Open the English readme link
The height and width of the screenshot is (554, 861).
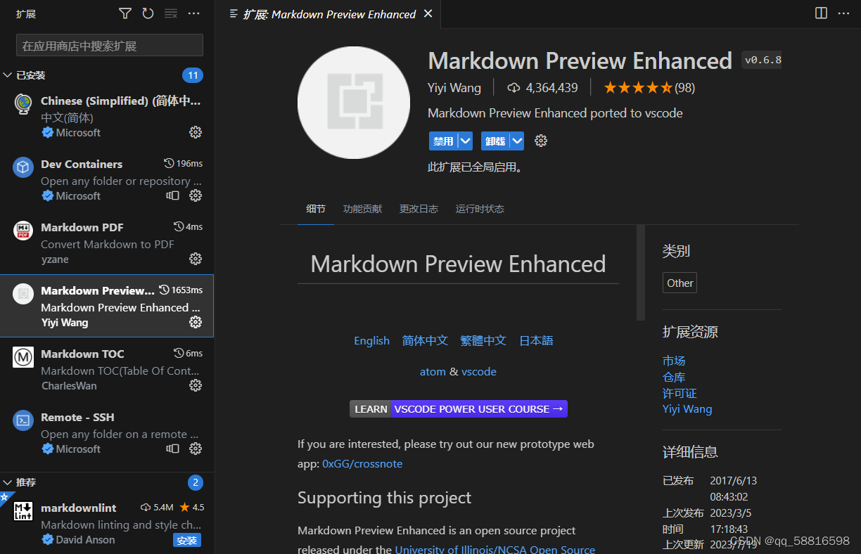pyautogui.click(x=371, y=340)
